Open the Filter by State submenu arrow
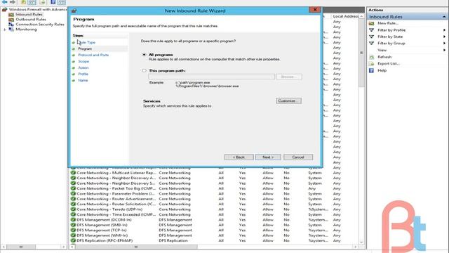 tap(444, 37)
